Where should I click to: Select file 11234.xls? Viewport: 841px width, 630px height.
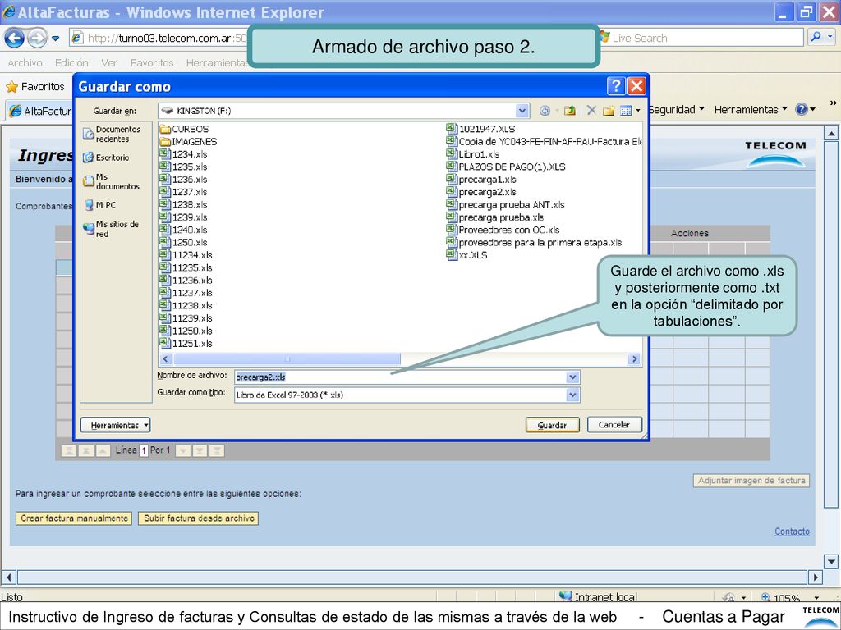pyautogui.click(x=186, y=255)
